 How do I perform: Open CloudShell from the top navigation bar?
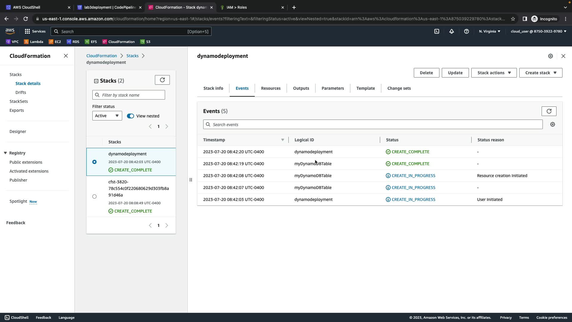[x=436, y=31]
